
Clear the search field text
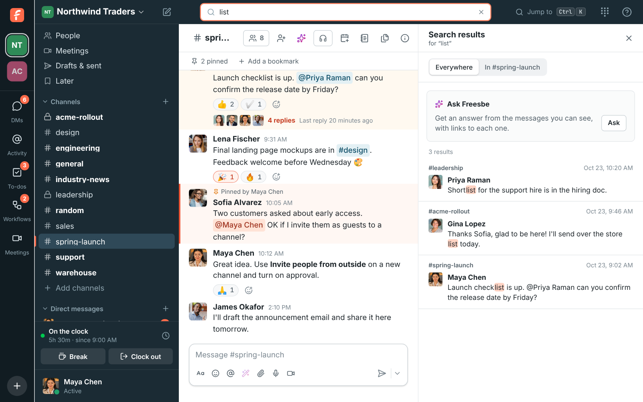481,12
